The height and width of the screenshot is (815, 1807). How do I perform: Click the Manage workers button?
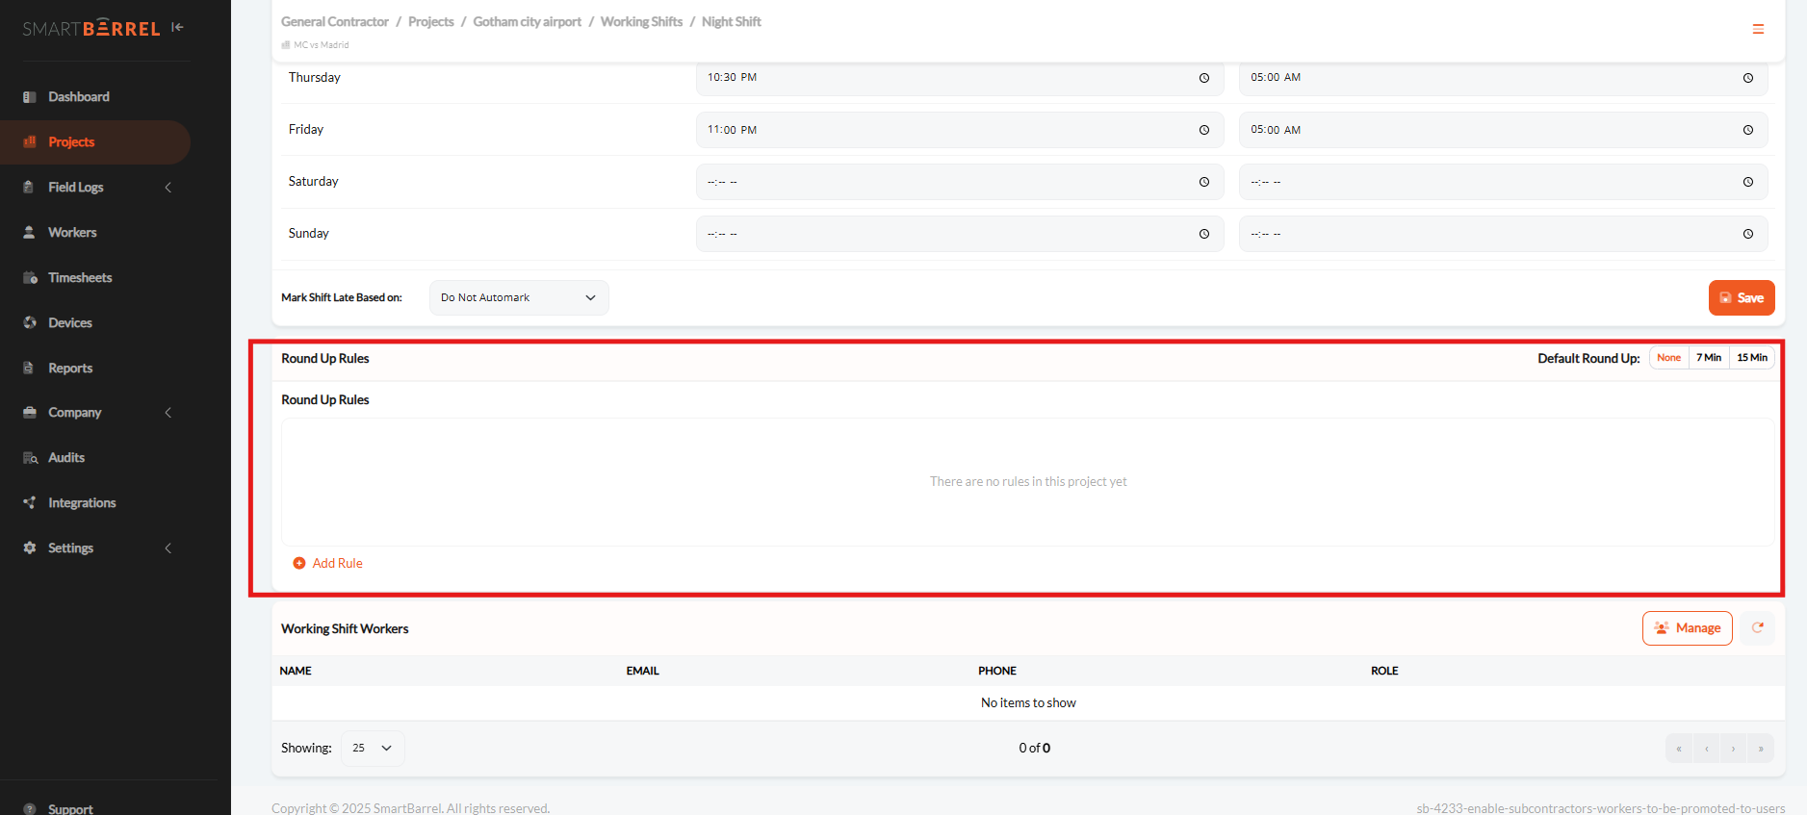click(x=1688, y=628)
